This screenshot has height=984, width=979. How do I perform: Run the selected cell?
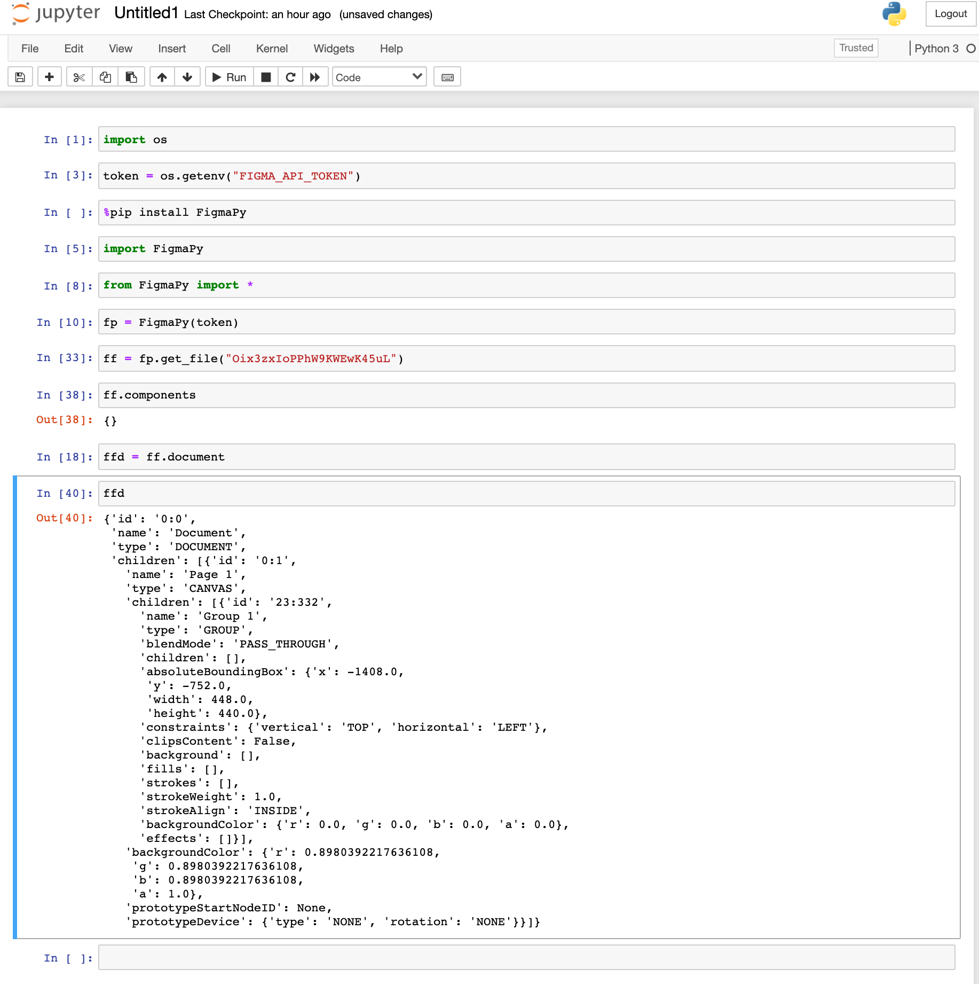click(229, 77)
